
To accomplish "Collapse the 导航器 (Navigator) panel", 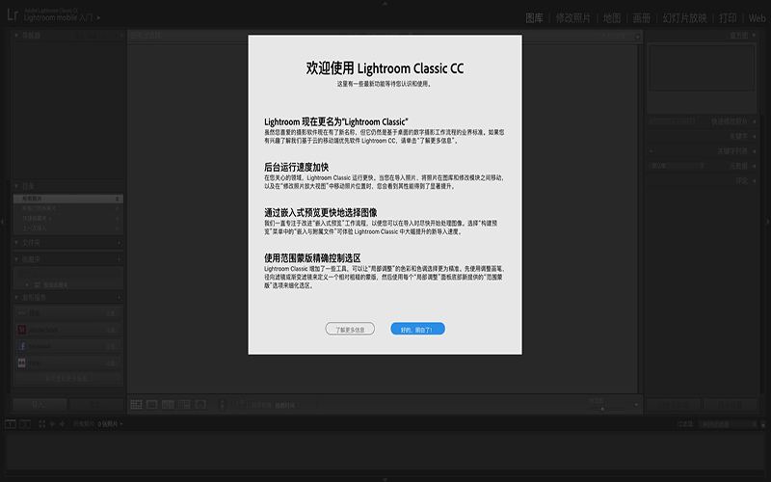I will (x=16, y=36).
